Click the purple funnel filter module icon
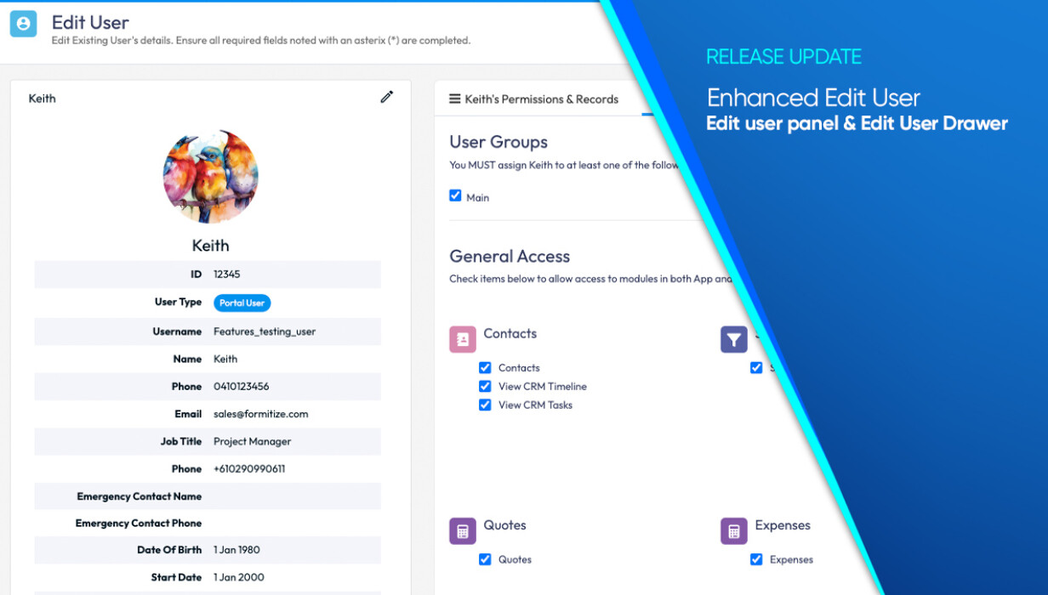This screenshot has width=1048, height=595. click(x=733, y=339)
